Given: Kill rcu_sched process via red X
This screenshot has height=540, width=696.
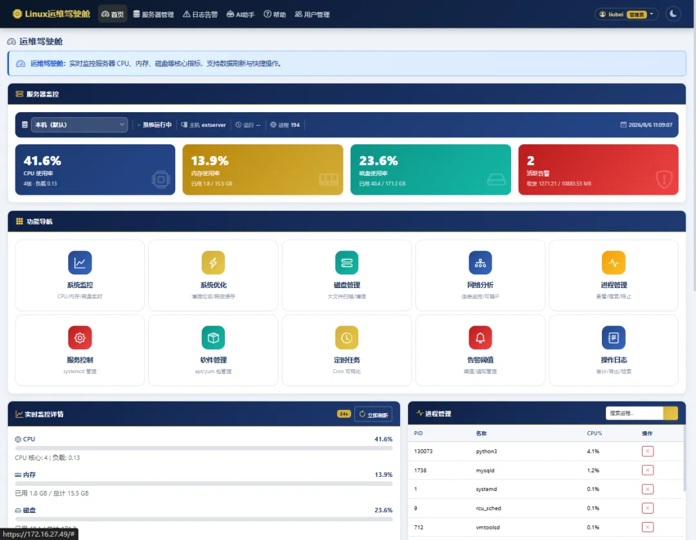Looking at the screenshot, I should point(648,508).
